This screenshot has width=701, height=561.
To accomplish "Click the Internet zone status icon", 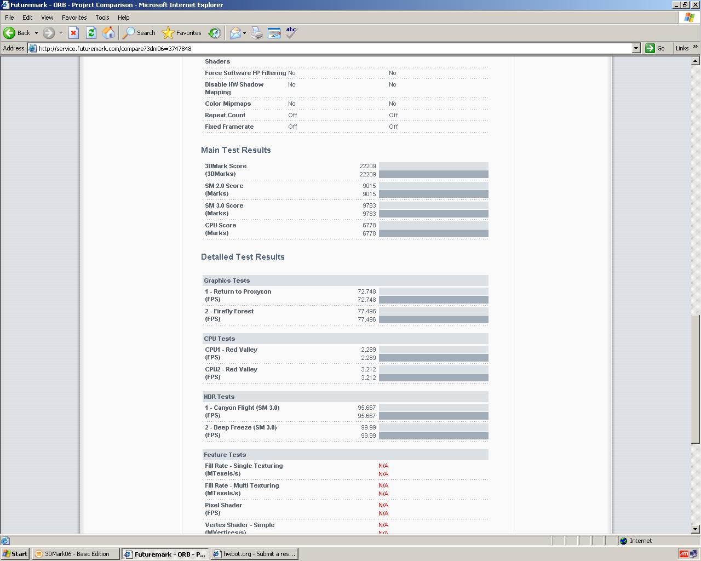I will (x=623, y=541).
